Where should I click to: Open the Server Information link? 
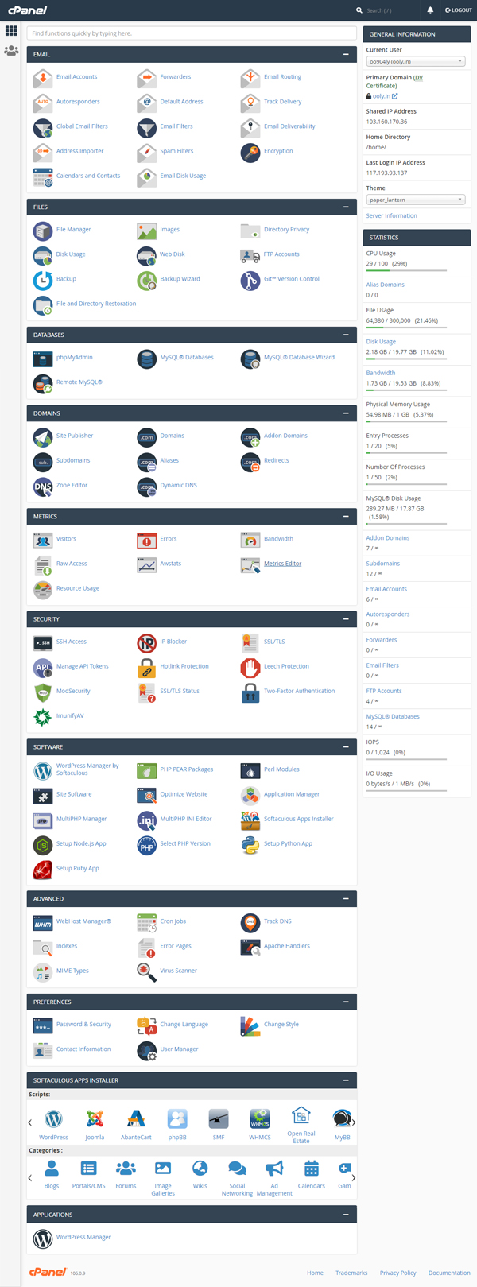click(x=391, y=215)
